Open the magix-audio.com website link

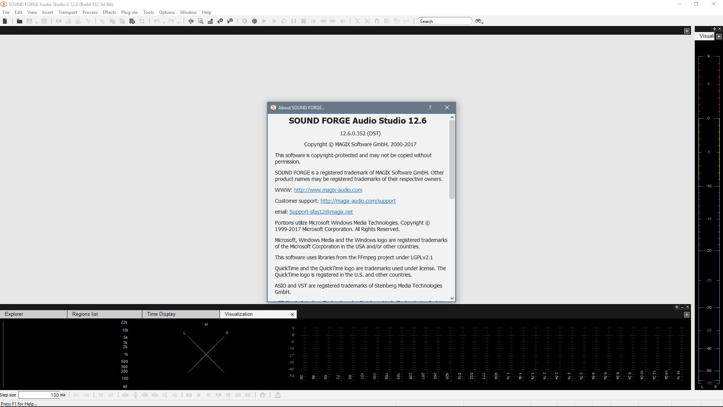[x=328, y=190]
